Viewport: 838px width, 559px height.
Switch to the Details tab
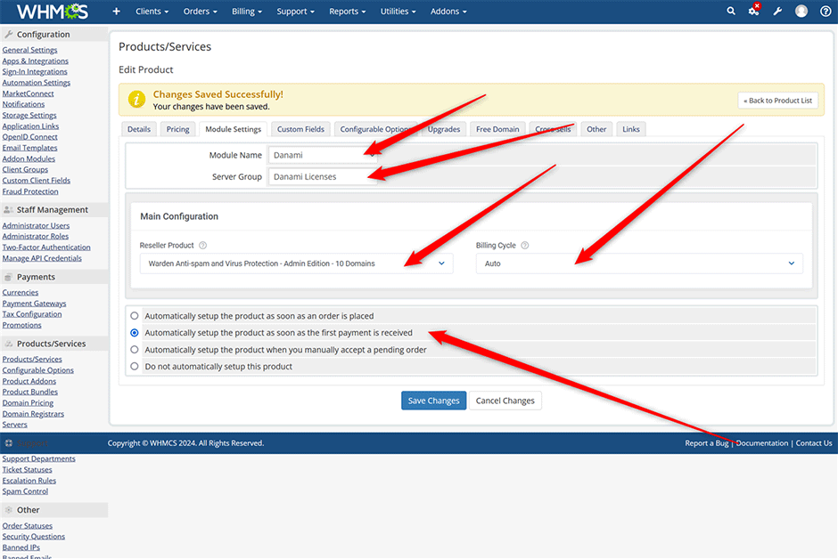click(x=139, y=129)
